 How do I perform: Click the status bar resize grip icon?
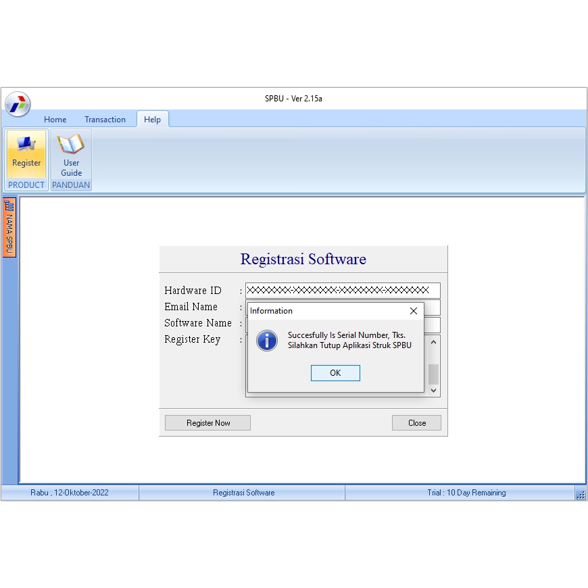[581, 495]
